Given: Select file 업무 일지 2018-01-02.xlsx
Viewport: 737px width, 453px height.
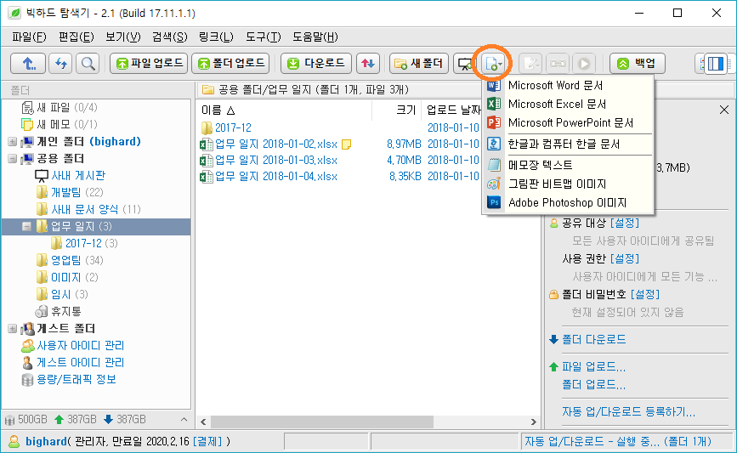Looking at the screenshot, I should pyautogui.click(x=269, y=144).
